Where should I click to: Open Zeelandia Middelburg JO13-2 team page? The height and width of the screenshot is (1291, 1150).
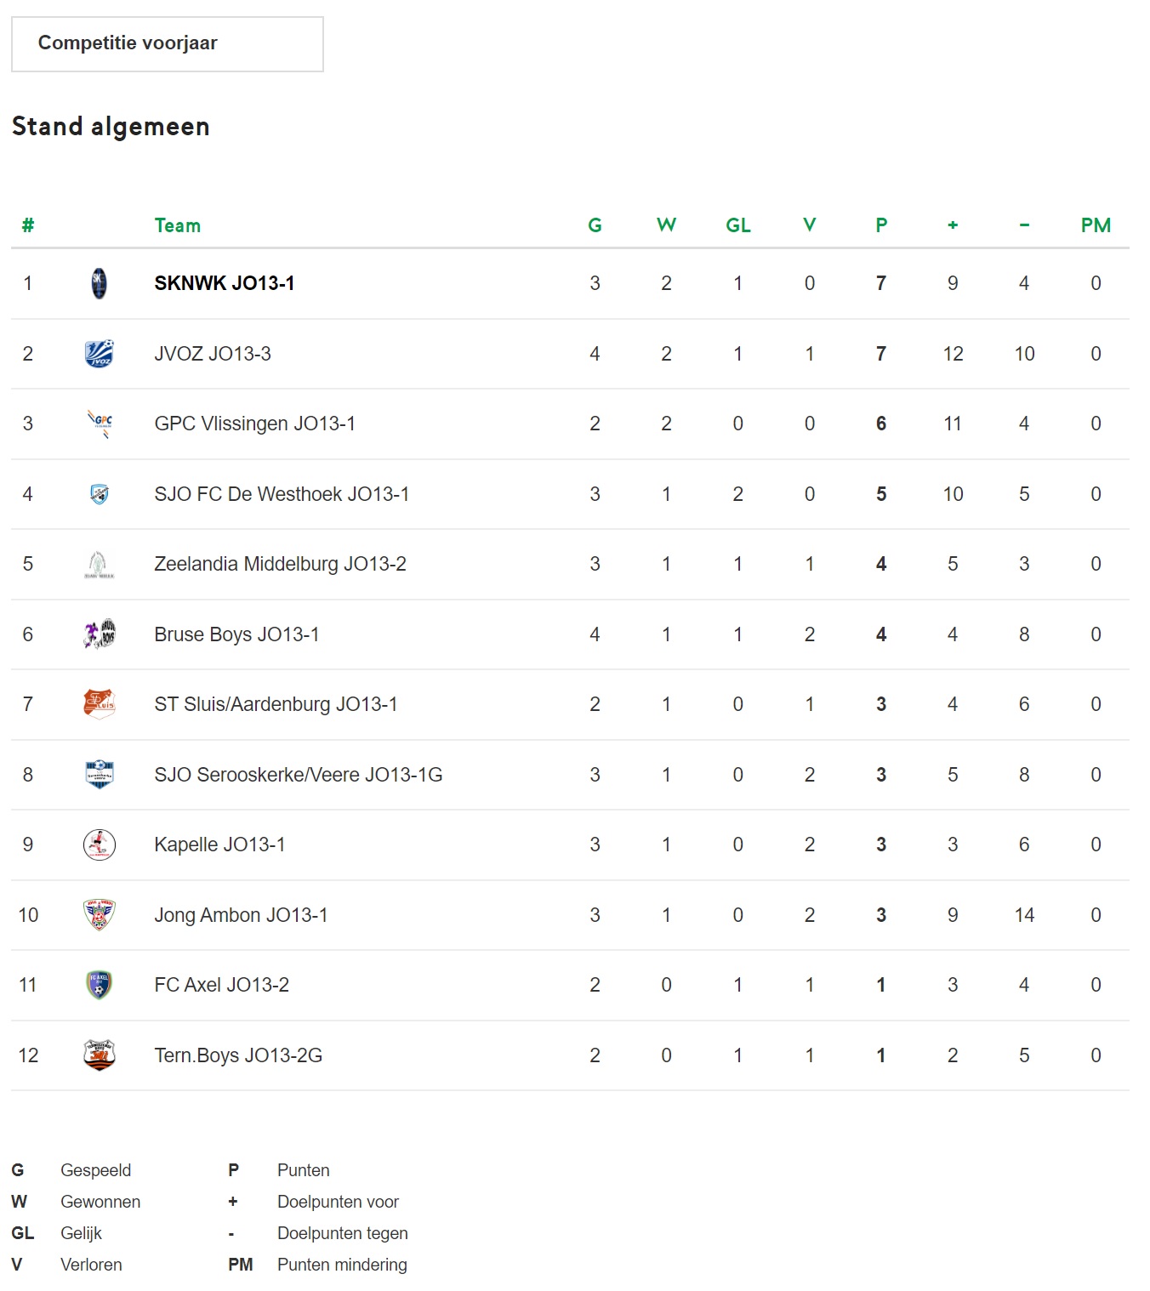click(x=280, y=564)
